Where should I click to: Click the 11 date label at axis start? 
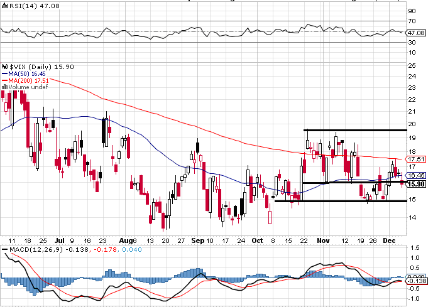[12, 241]
